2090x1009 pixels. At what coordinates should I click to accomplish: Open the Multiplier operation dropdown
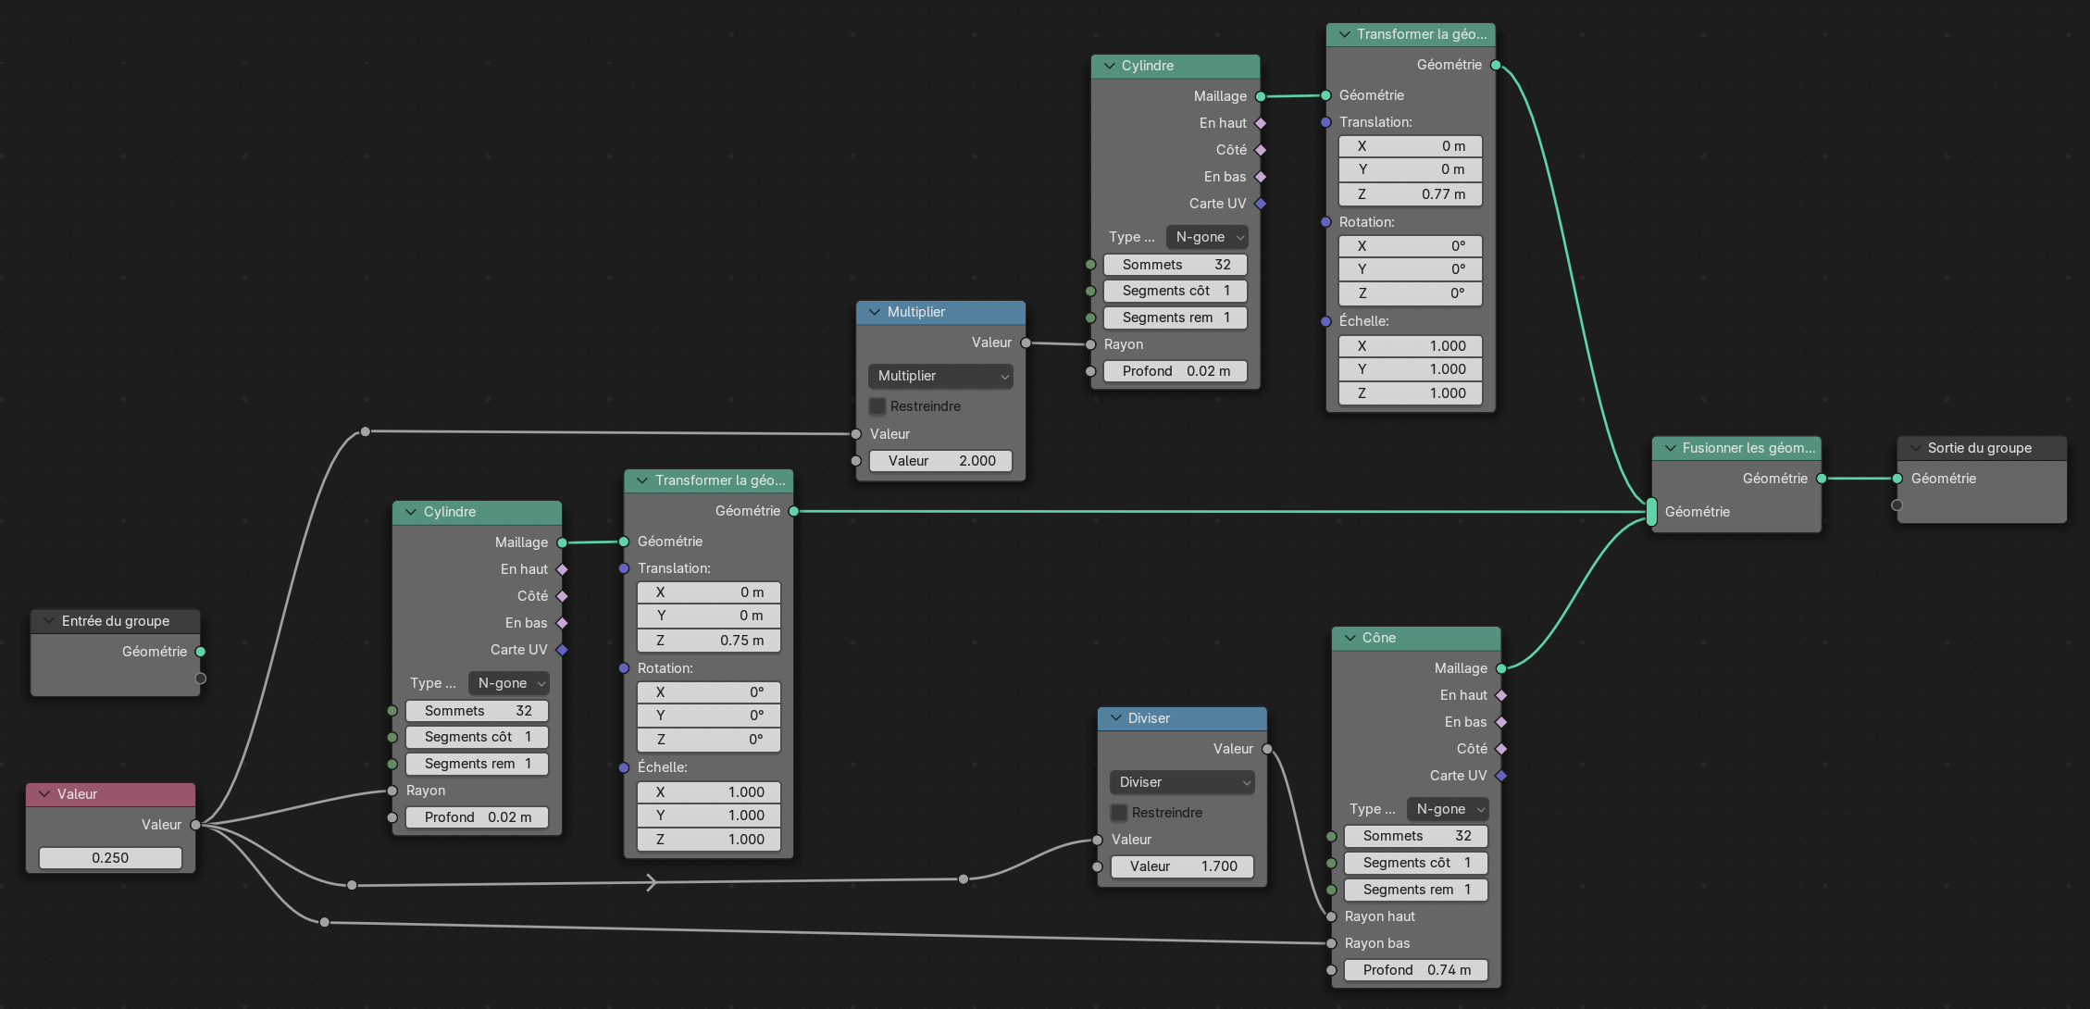click(940, 376)
